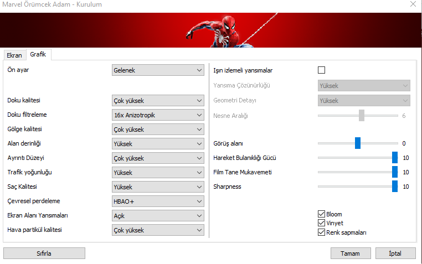This screenshot has height=264, width=422.
Task: Click the Spider-Man banner image
Action: (211, 30)
